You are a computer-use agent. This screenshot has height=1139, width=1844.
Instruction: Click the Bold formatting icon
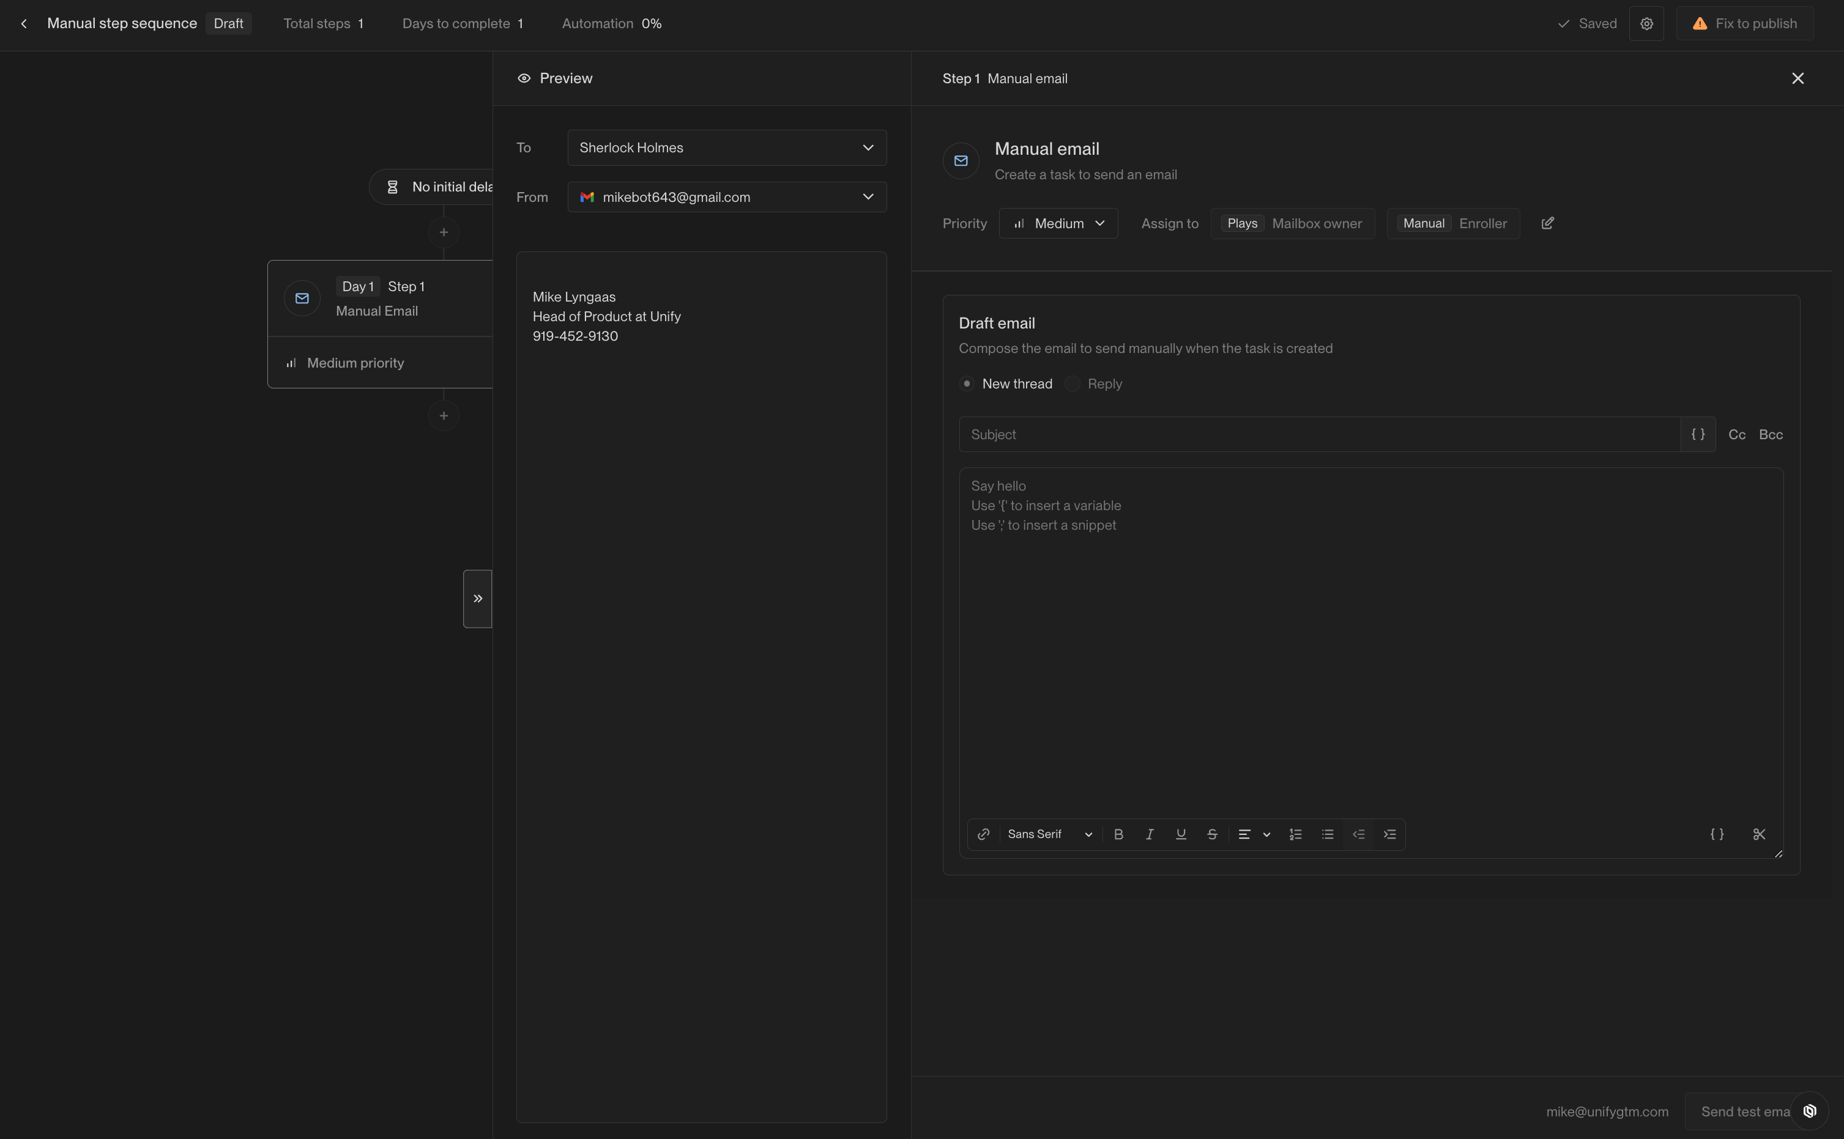[x=1118, y=834]
